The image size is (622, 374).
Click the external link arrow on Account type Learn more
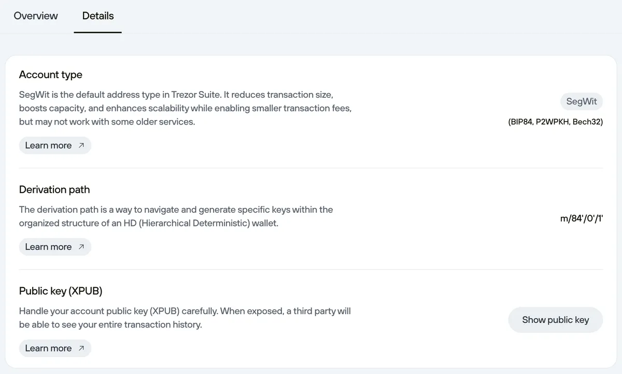click(x=82, y=145)
